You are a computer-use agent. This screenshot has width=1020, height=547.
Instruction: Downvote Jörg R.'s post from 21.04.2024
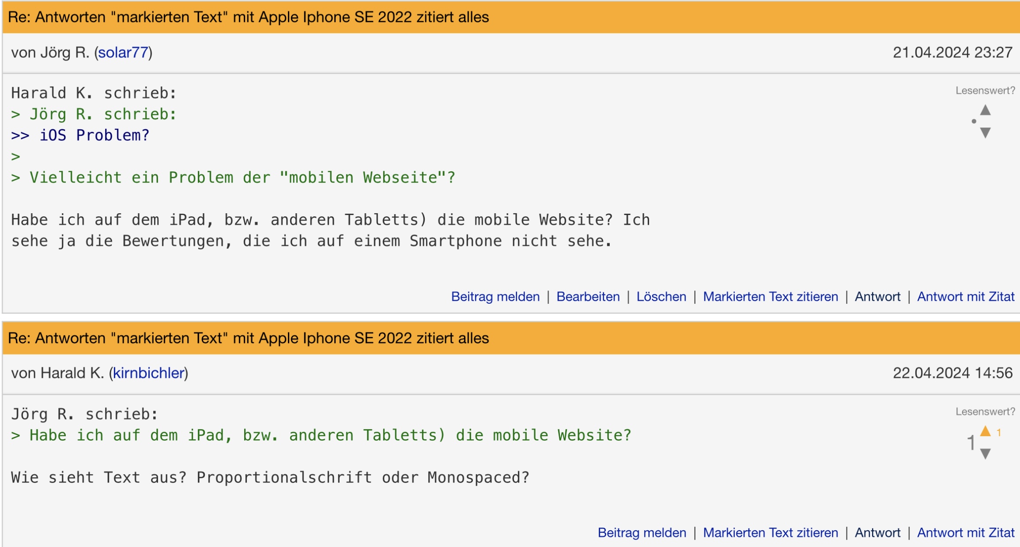pyautogui.click(x=985, y=132)
